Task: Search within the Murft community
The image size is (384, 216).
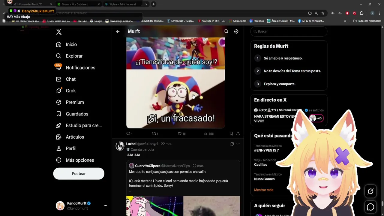Action: [x=226, y=31]
